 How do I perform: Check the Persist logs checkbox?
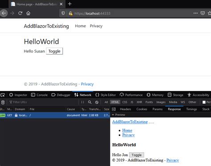pos(204,102)
